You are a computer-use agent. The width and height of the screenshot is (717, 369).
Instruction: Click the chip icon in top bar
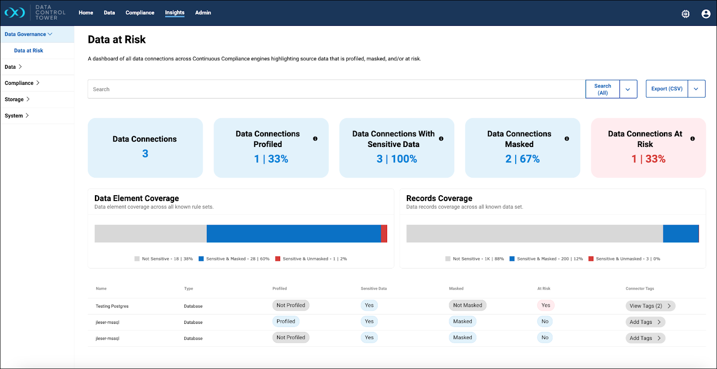(x=685, y=14)
